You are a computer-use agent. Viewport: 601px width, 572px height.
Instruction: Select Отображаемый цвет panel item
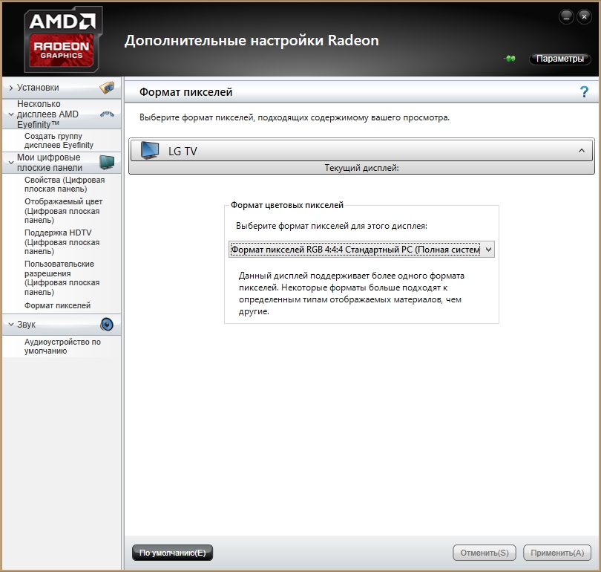63,211
